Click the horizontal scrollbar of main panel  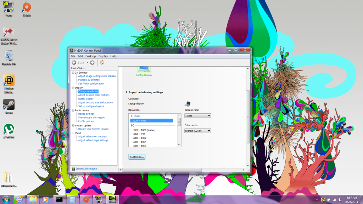[162, 170]
